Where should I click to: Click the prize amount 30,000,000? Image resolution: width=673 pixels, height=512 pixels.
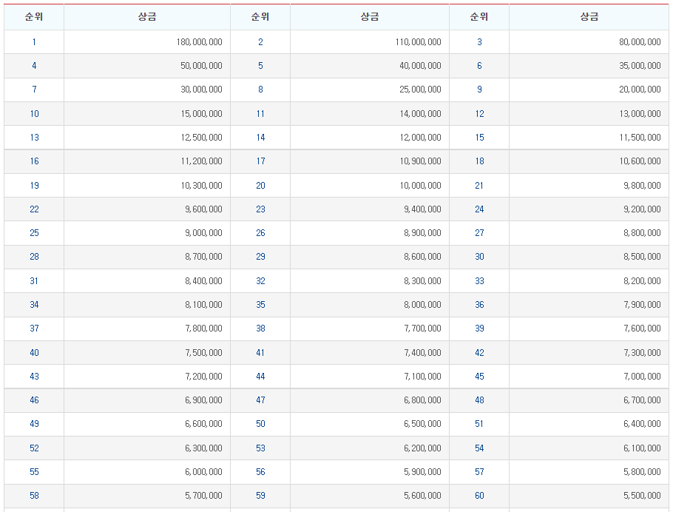[x=201, y=90]
